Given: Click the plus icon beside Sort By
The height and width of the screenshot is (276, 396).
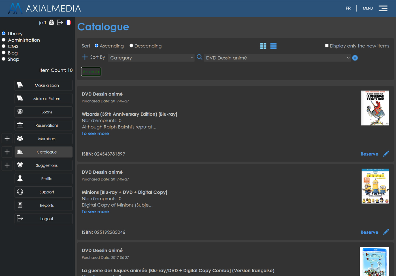Looking at the screenshot, I should click(x=85, y=57).
